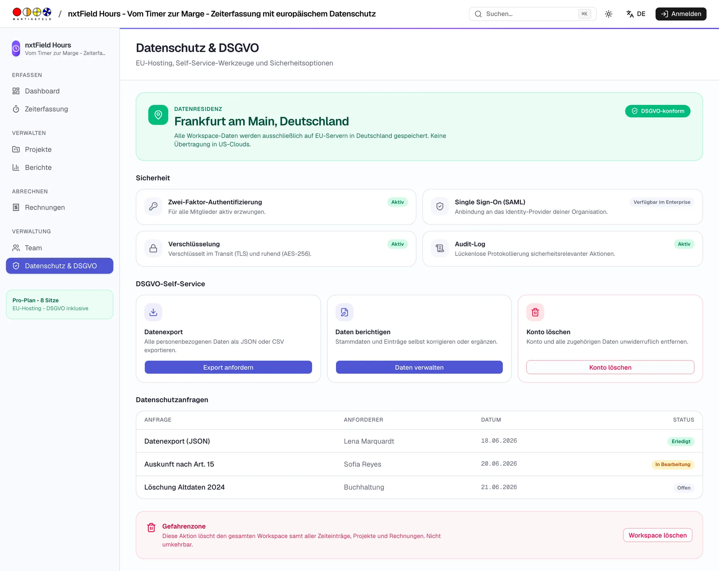Image resolution: width=719 pixels, height=571 pixels.
Task: Click the shield icon in Datenschutz item
Action: point(16,266)
